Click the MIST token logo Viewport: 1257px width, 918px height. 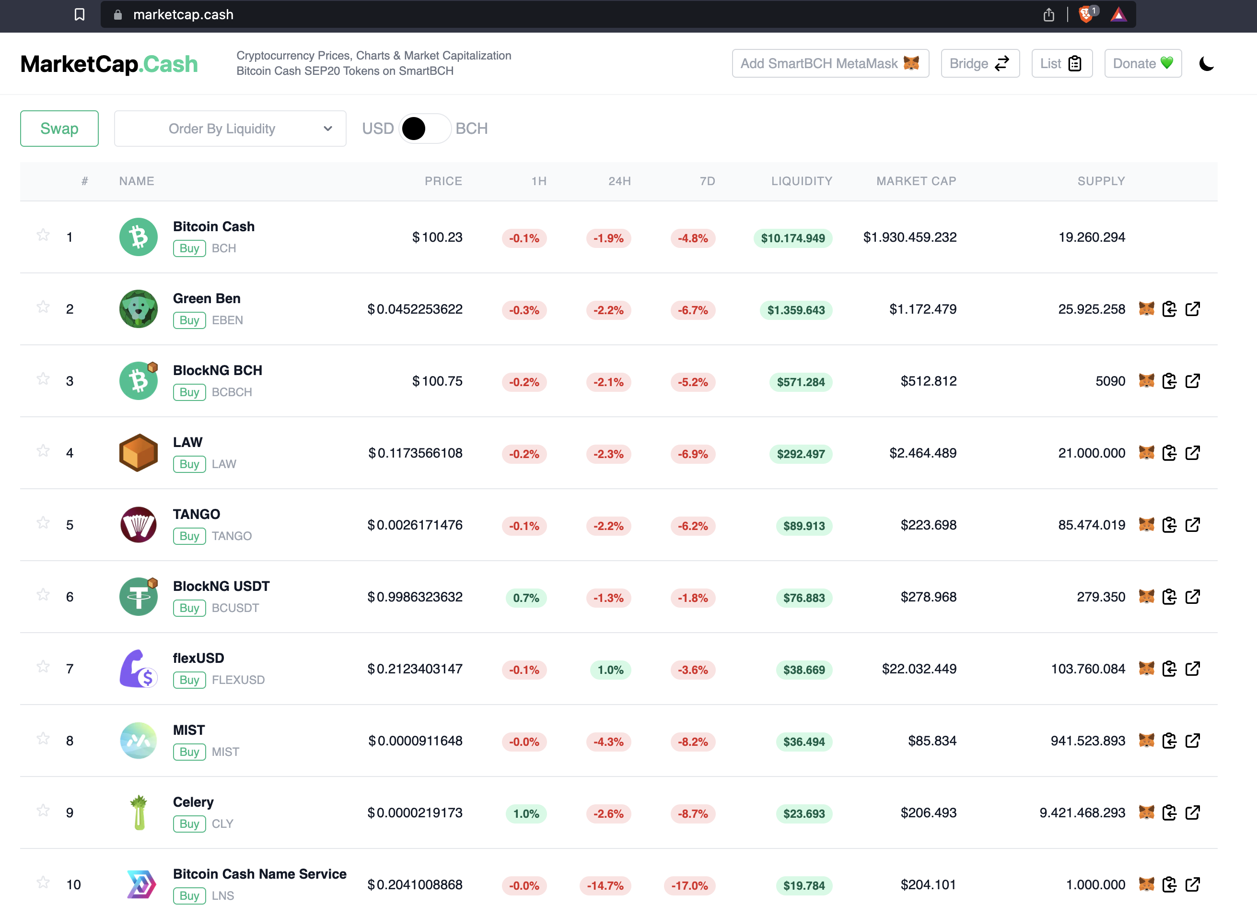pyautogui.click(x=139, y=740)
